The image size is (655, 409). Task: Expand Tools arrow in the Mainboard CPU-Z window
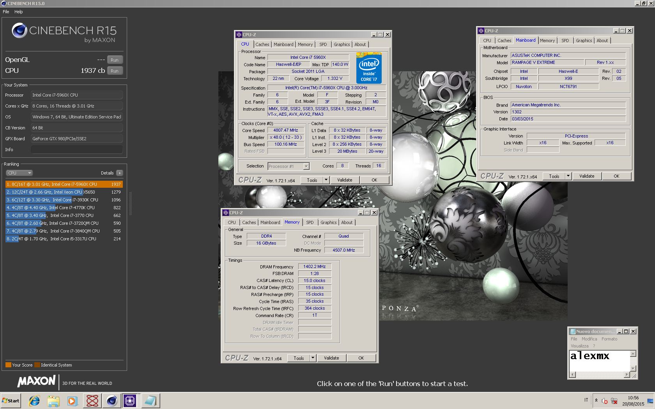tap(568, 176)
